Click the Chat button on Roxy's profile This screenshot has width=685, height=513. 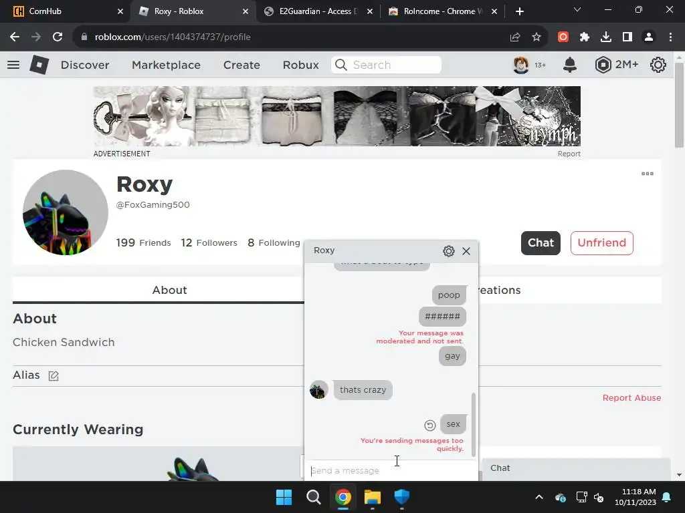point(541,243)
